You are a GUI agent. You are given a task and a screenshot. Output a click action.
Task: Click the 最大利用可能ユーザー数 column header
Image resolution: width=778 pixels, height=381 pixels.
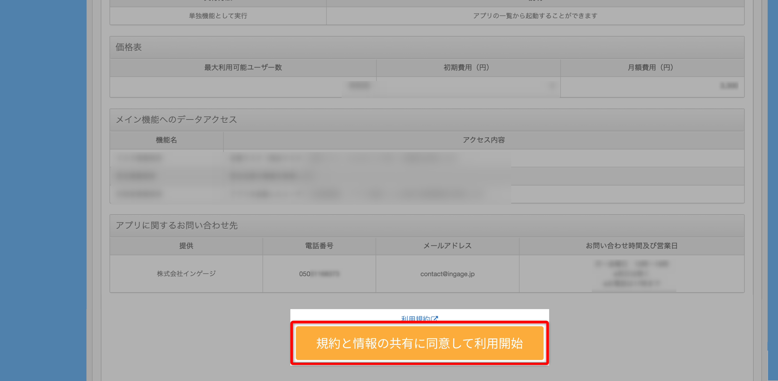tap(243, 67)
